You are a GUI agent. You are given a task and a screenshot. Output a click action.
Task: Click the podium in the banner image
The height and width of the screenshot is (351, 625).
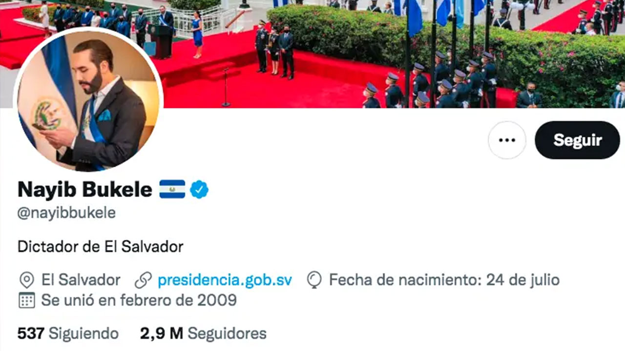coord(162,41)
